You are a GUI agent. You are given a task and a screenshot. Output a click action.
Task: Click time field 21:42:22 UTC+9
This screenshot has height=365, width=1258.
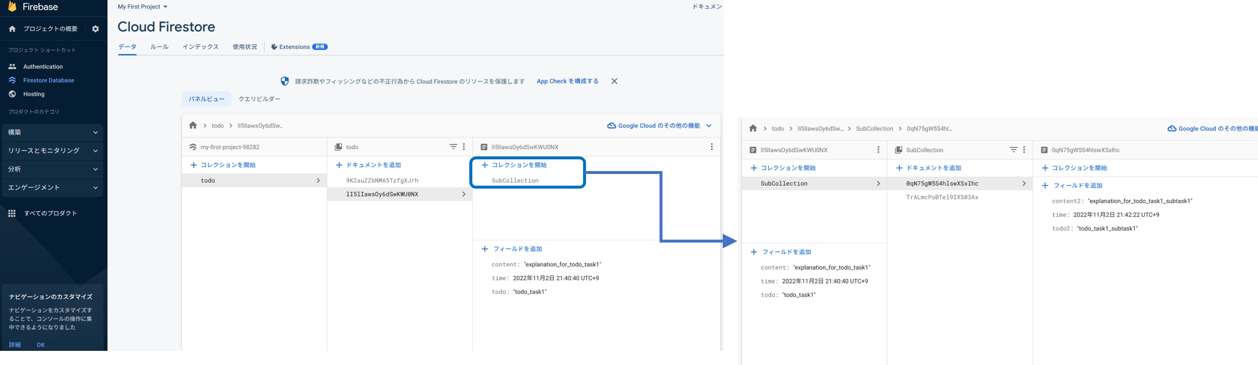pos(1116,215)
